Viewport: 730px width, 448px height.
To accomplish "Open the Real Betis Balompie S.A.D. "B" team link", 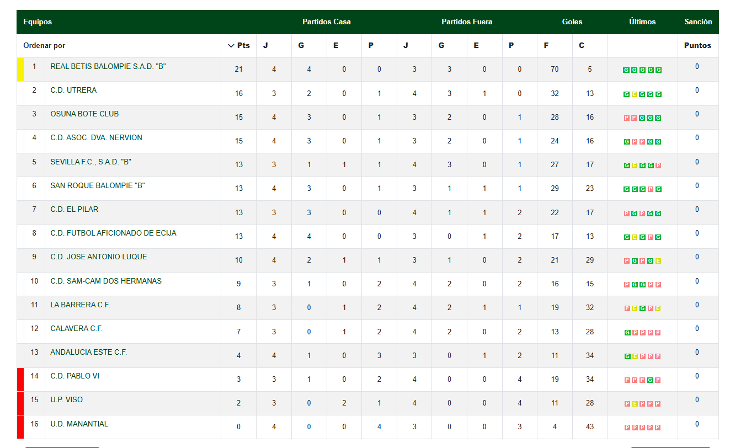I will click(x=108, y=66).
